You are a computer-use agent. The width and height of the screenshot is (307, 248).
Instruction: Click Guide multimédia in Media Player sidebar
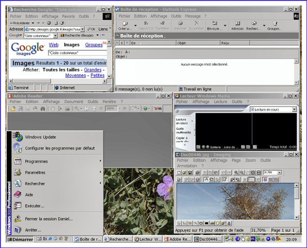point(183,131)
